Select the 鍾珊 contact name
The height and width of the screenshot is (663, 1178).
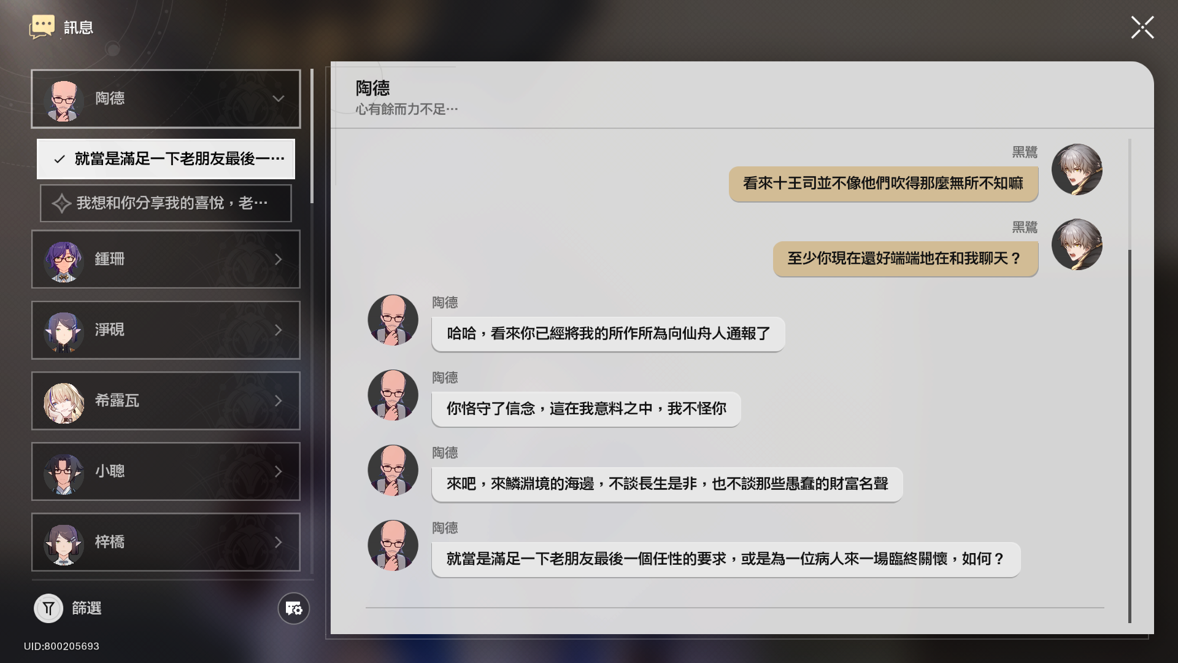click(110, 260)
